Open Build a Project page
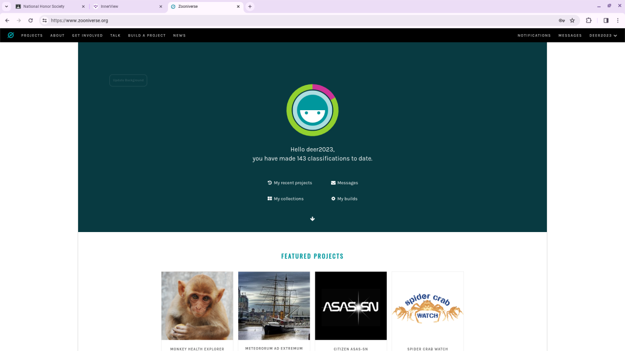Viewport: 625px width, 351px height. pyautogui.click(x=147, y=36)
